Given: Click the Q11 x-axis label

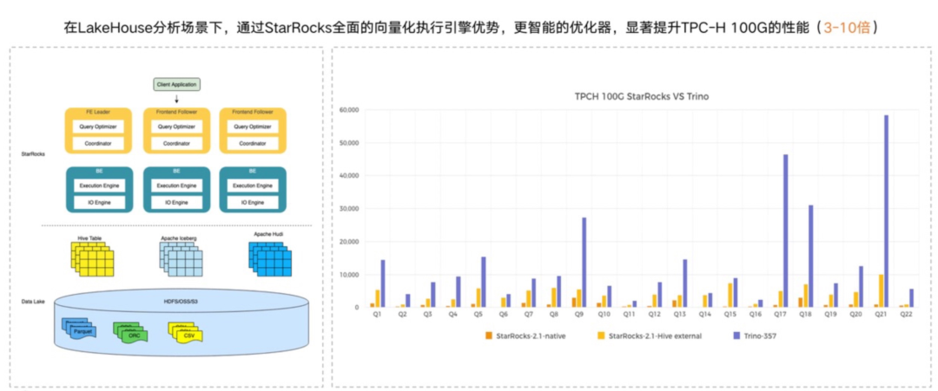Looking at the screenshot, I should (x=629, y=314).
